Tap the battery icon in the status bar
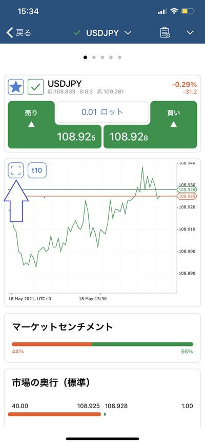The height and width of the screenshot is (444, 205). point(188,12)
